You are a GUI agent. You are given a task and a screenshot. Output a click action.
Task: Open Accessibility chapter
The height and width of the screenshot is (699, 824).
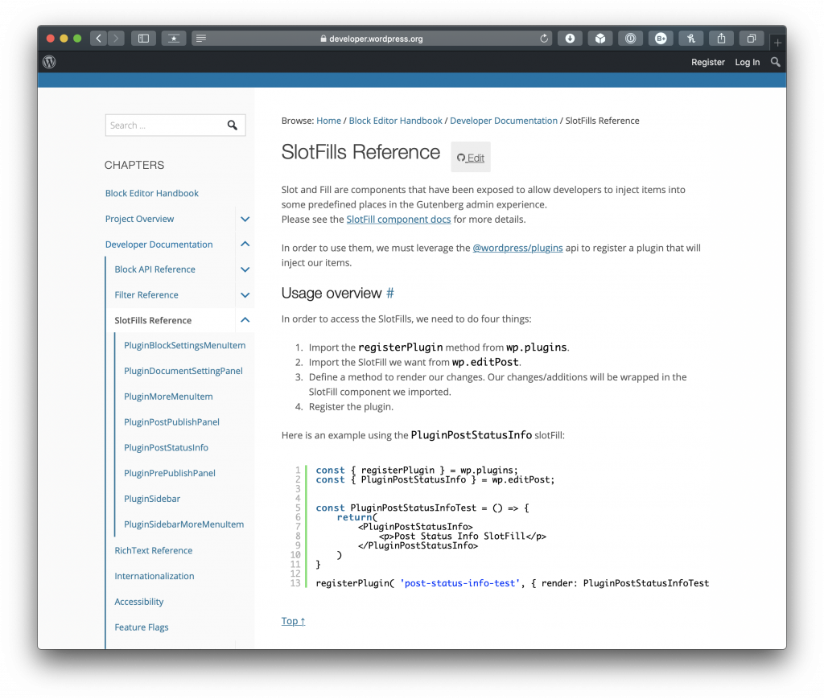coord(138,602)
